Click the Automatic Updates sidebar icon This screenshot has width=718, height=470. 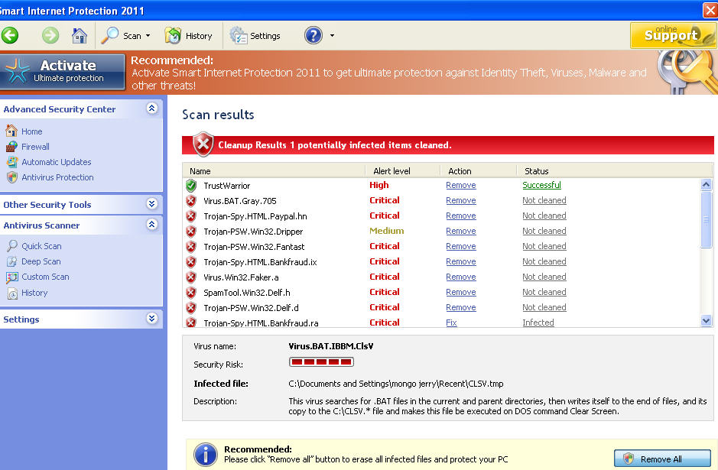pos(12,162)
